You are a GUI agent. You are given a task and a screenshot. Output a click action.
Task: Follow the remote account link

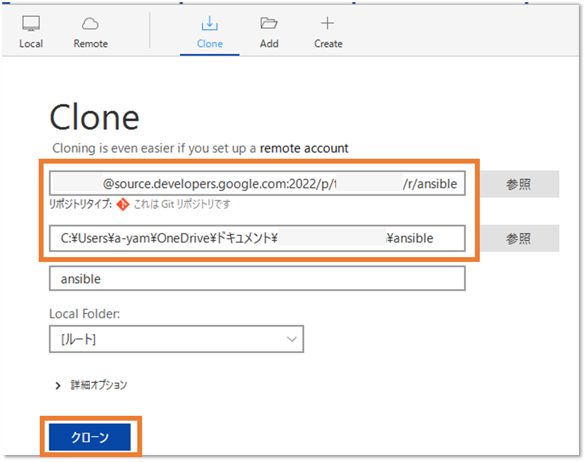[x=304, y=148]
